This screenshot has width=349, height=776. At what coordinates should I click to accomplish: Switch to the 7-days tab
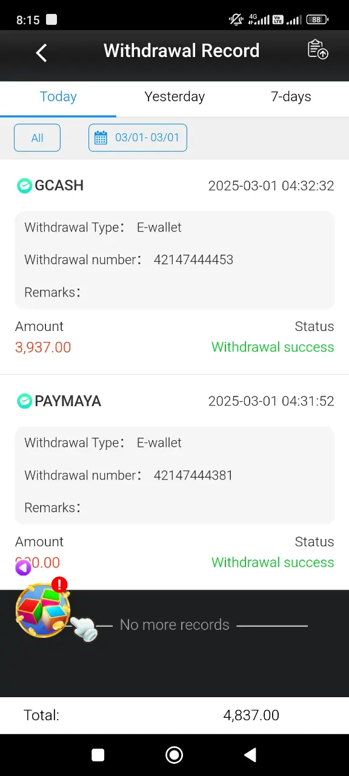click(x=291, y=97)
